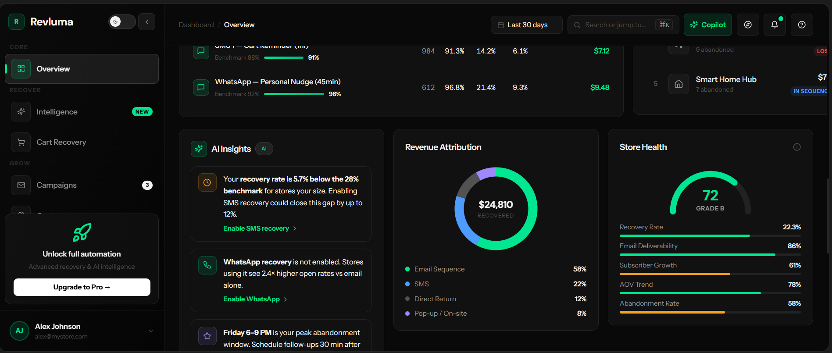Select Overview in the sidebar

click(82, 69)
